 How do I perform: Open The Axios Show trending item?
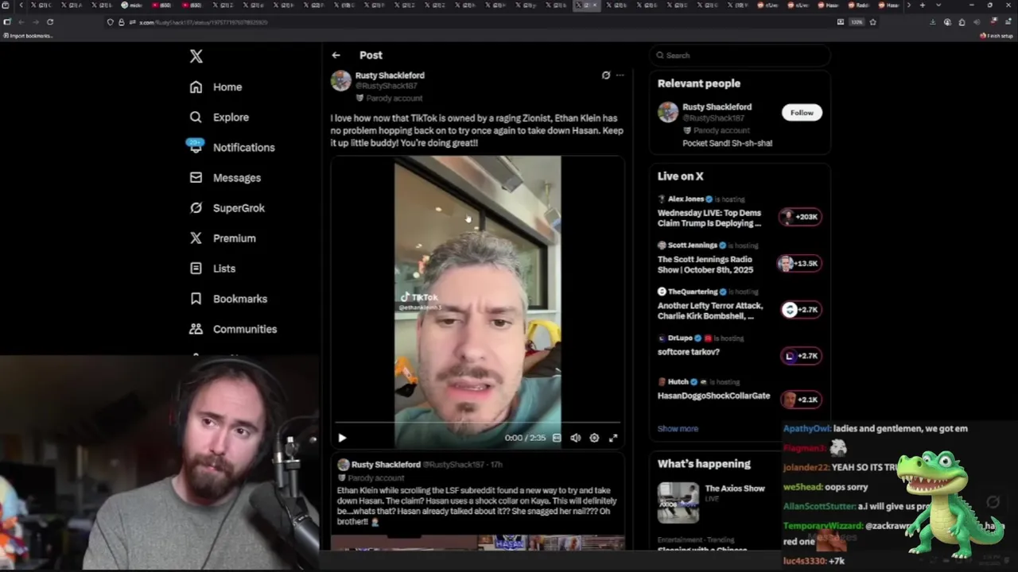[735, 489]
